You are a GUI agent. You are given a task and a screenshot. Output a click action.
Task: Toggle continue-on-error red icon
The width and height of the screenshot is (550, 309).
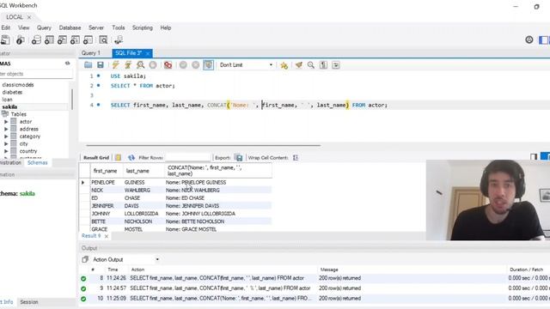pyautogui.click(x=168, y=65)
